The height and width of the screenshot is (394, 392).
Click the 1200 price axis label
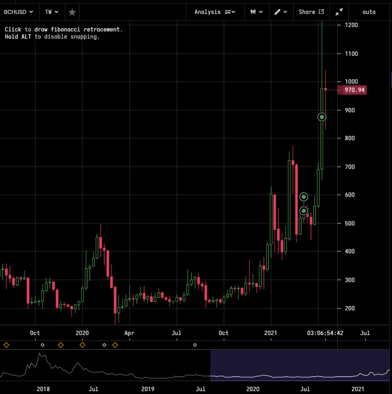351,25
